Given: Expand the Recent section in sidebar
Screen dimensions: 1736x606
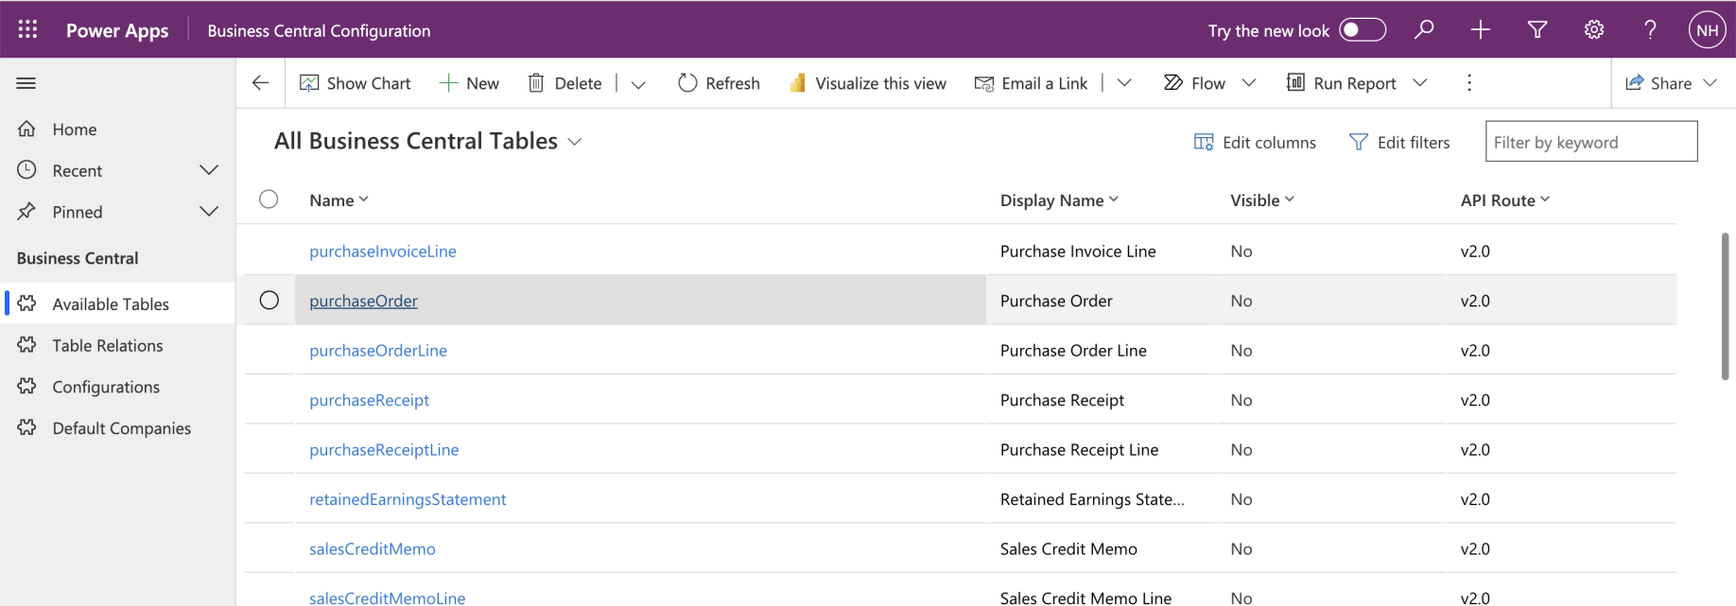Looking at the screenshot, I should point(209,170).
